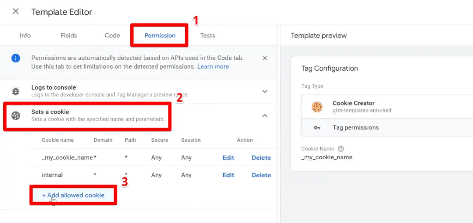The width and height of the screenshot is (473, 223).
Task: Close the Template Editor with X icon
Action: 16,12
